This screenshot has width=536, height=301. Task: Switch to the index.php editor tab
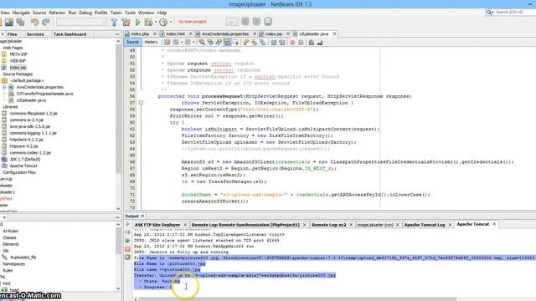click(x=140, y=34)
